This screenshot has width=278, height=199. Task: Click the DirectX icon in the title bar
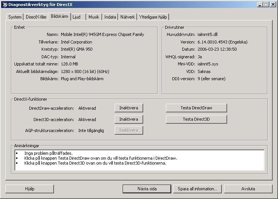(5, 5)
